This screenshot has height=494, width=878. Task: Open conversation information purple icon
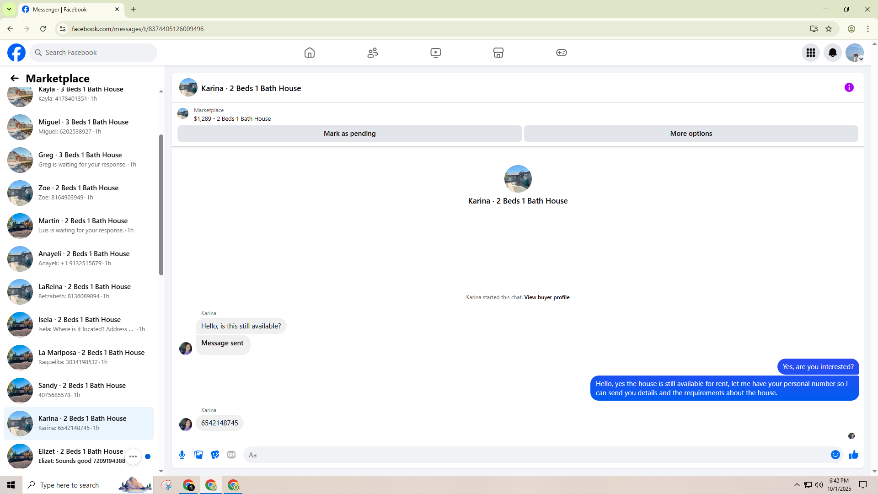tap(849, 87)
